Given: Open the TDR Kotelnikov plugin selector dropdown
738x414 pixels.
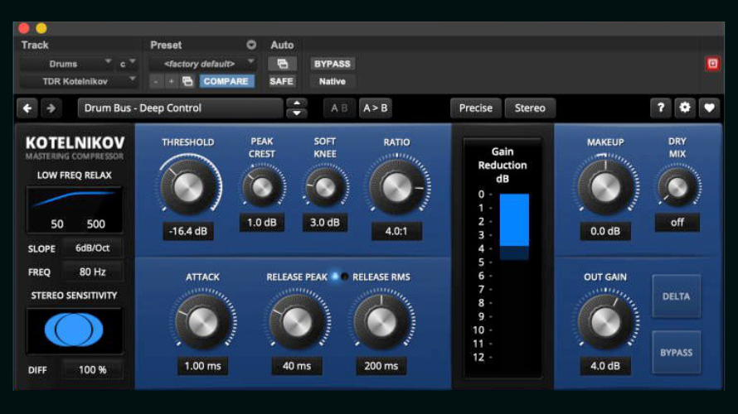Looking at the screenshot, I should tap(79, 81).
